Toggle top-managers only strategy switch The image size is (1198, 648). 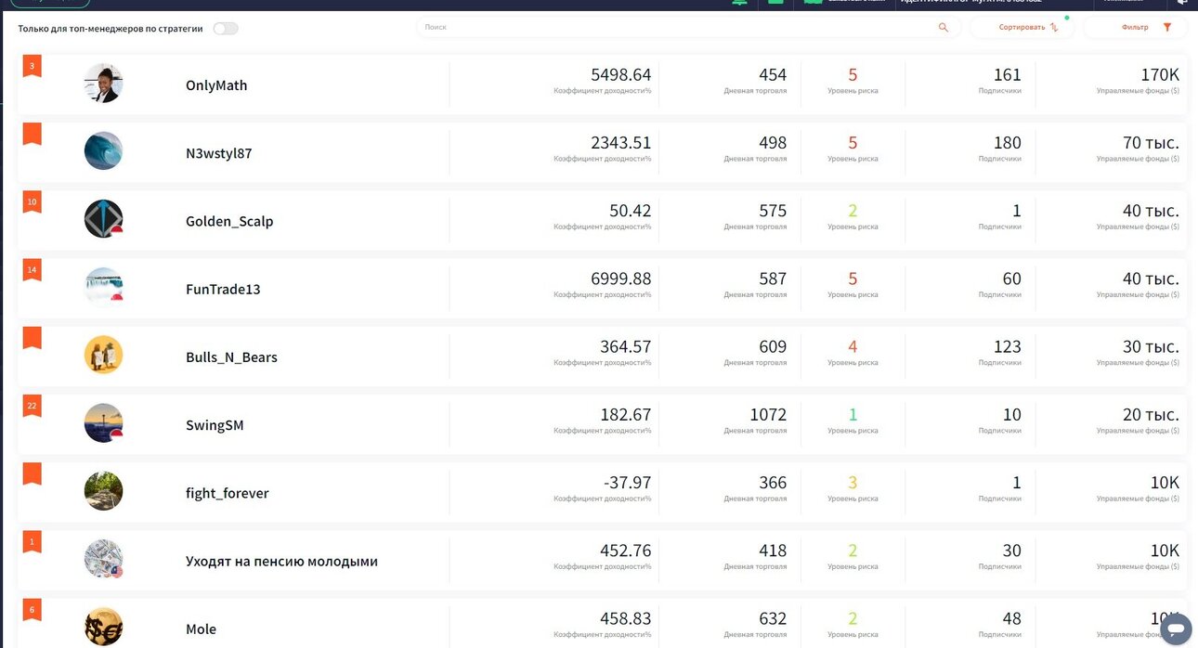[226, 29]
